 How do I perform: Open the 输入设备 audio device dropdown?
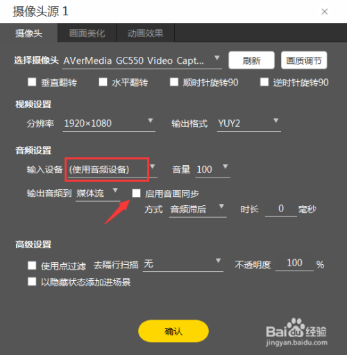112,169
